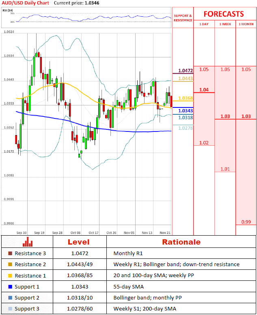This screenshot has width=257, height=315.
Task: Click the Support & Resistance column header
Action: click(183, 17)
